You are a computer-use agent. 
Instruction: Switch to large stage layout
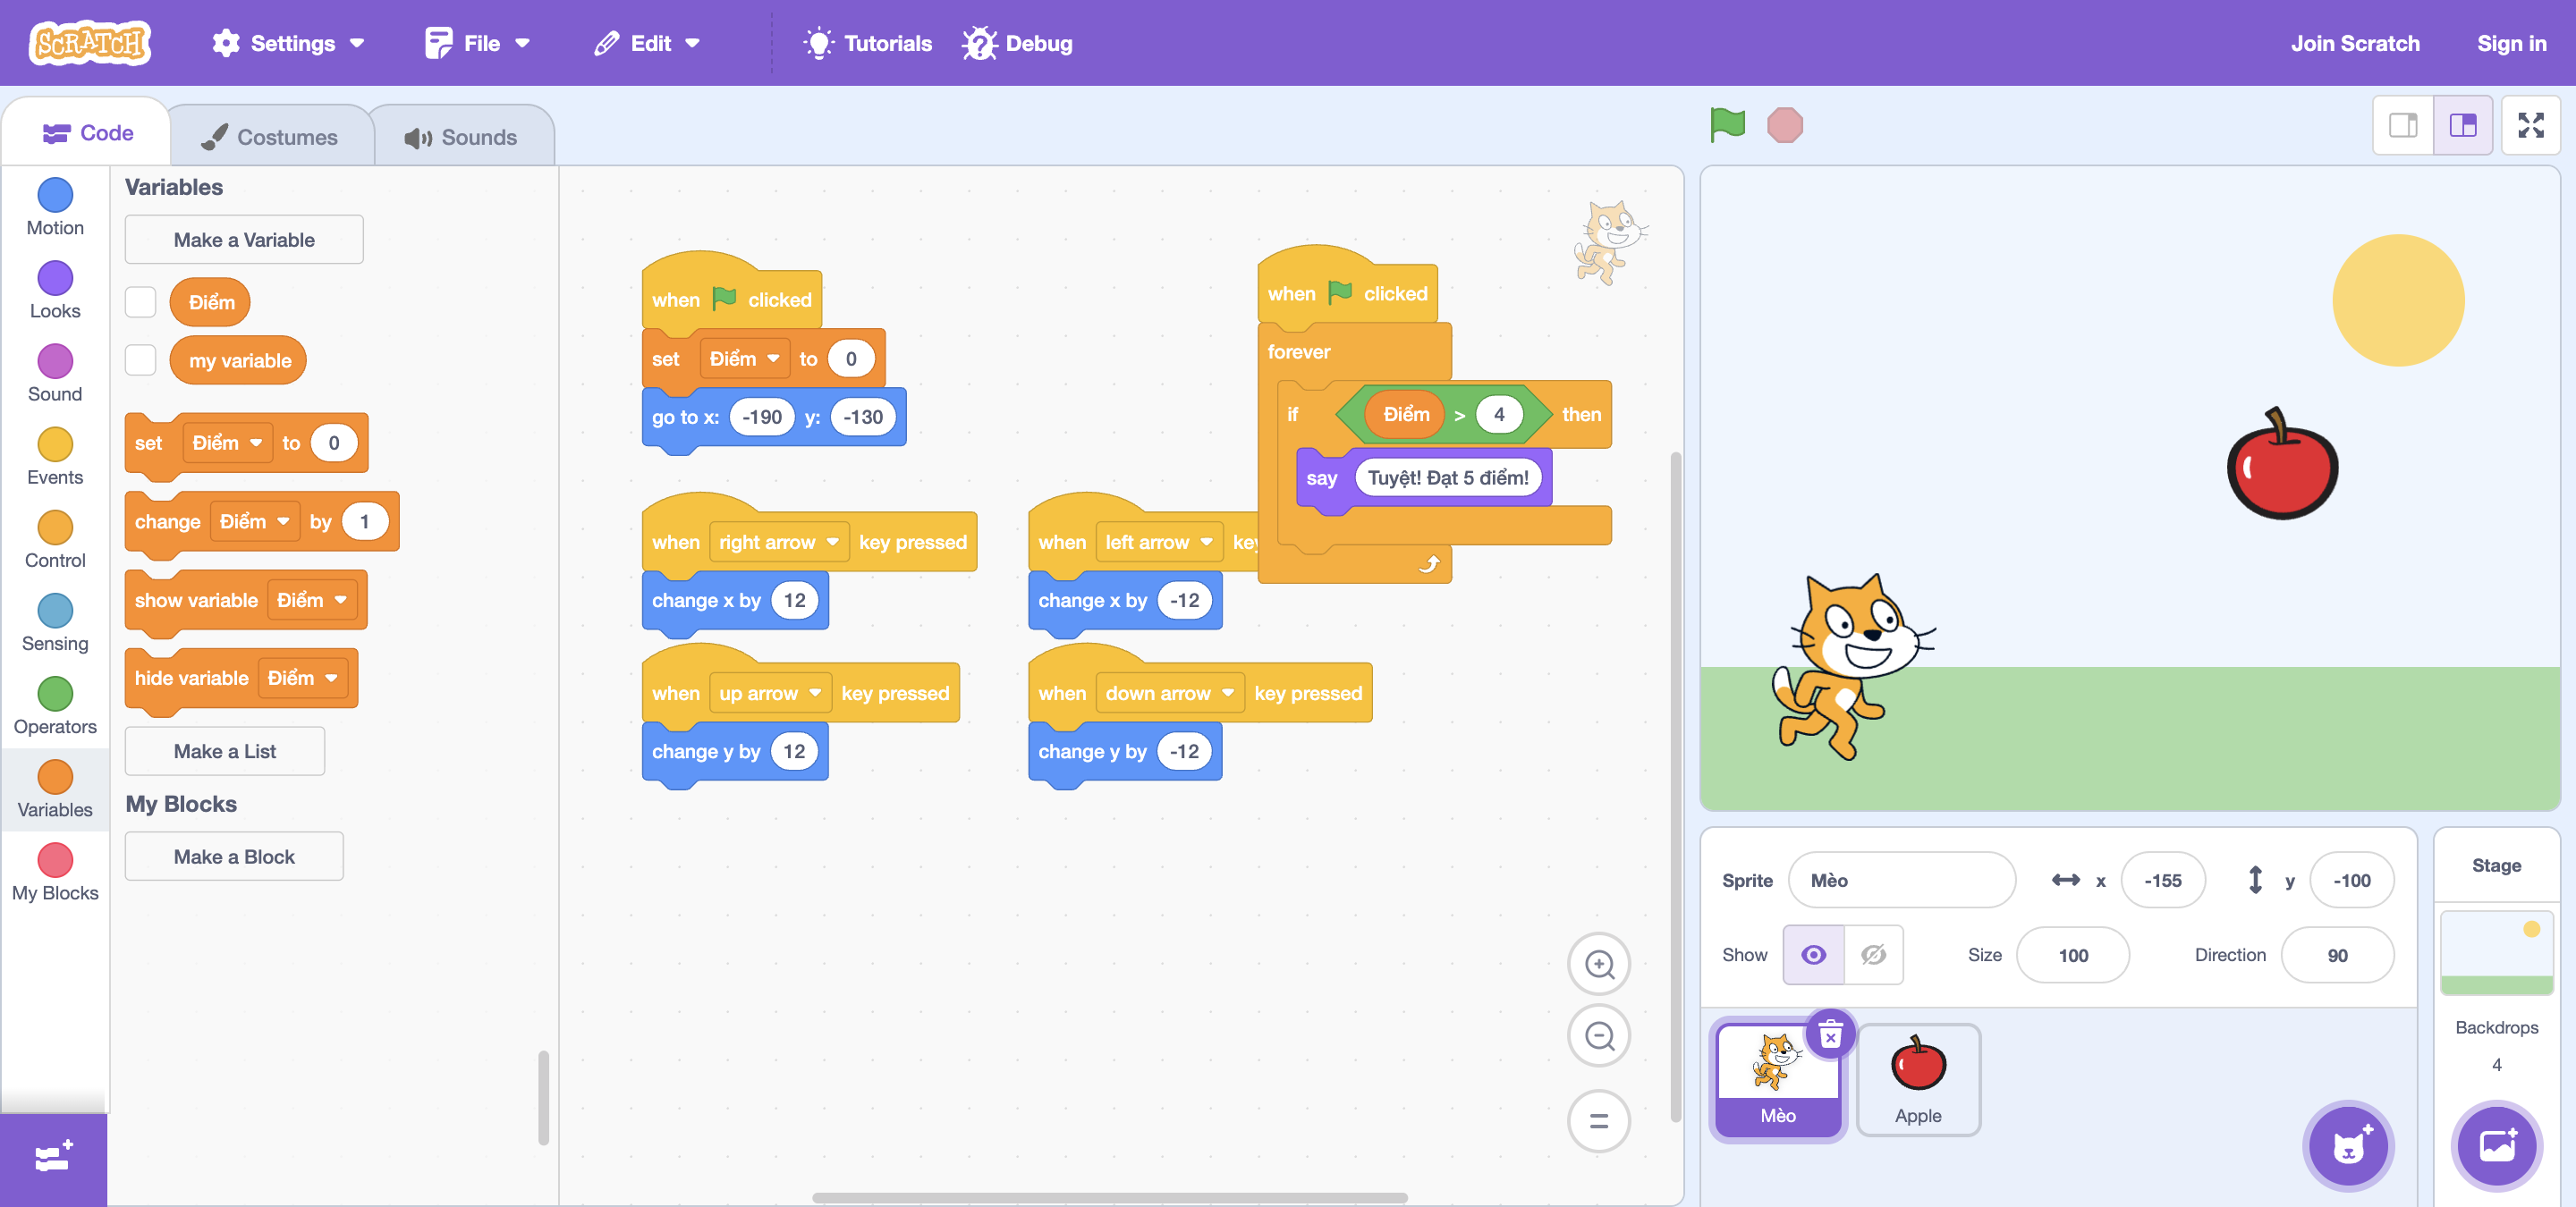pyautogui.click(x=2462, y=125)
